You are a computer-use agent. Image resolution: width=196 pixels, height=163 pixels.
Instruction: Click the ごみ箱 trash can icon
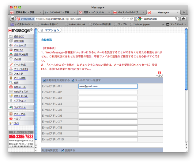tap(11, 59)
